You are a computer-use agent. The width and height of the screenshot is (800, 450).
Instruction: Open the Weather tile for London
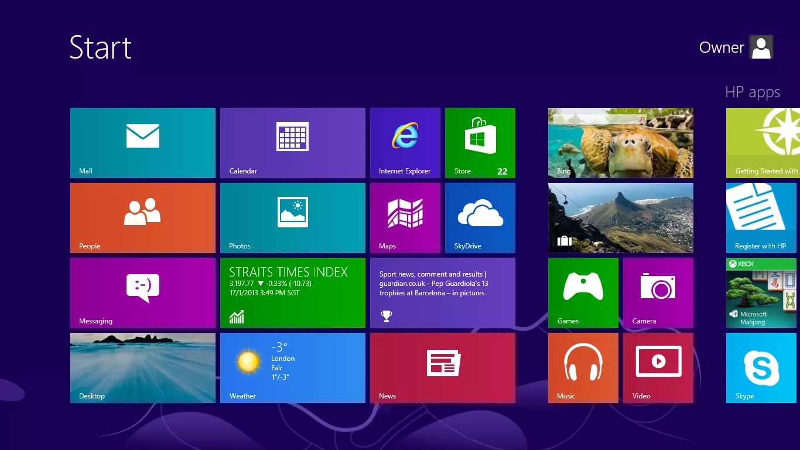(293, 368)
